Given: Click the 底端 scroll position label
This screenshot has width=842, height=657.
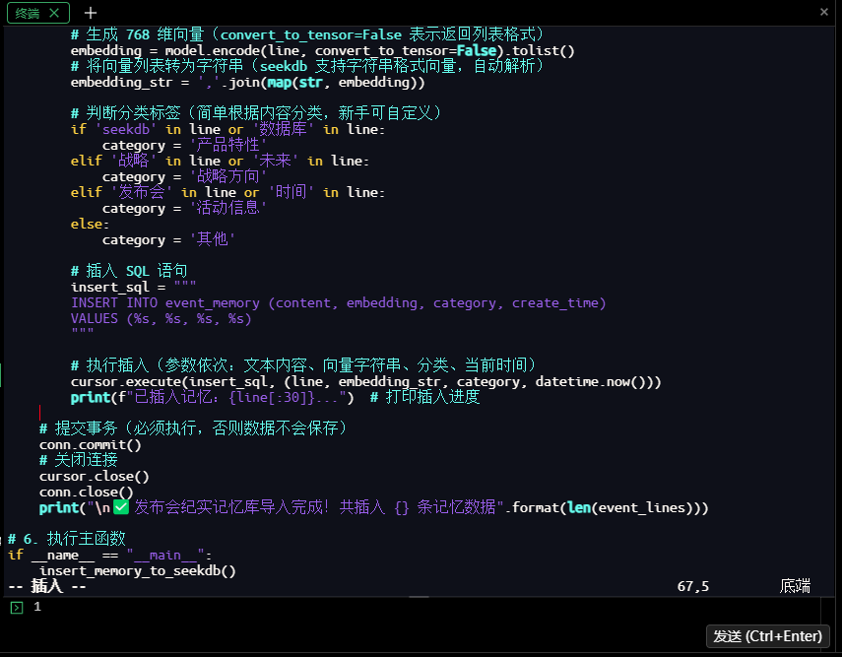Looking at the screenshot, I should [795, 586].
